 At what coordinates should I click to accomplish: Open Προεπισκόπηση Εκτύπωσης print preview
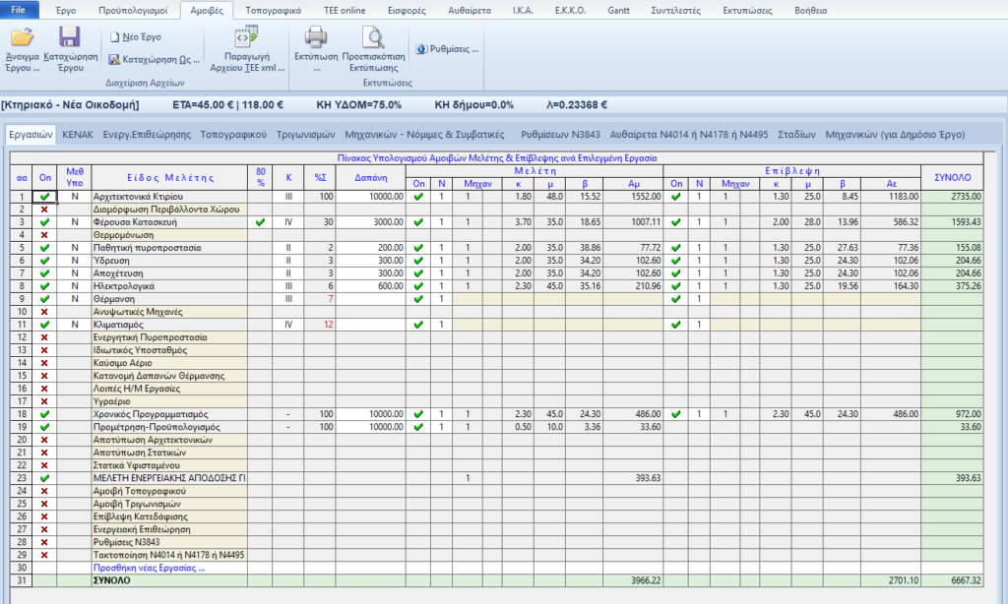pyautogui.click(x=373, y=47)
